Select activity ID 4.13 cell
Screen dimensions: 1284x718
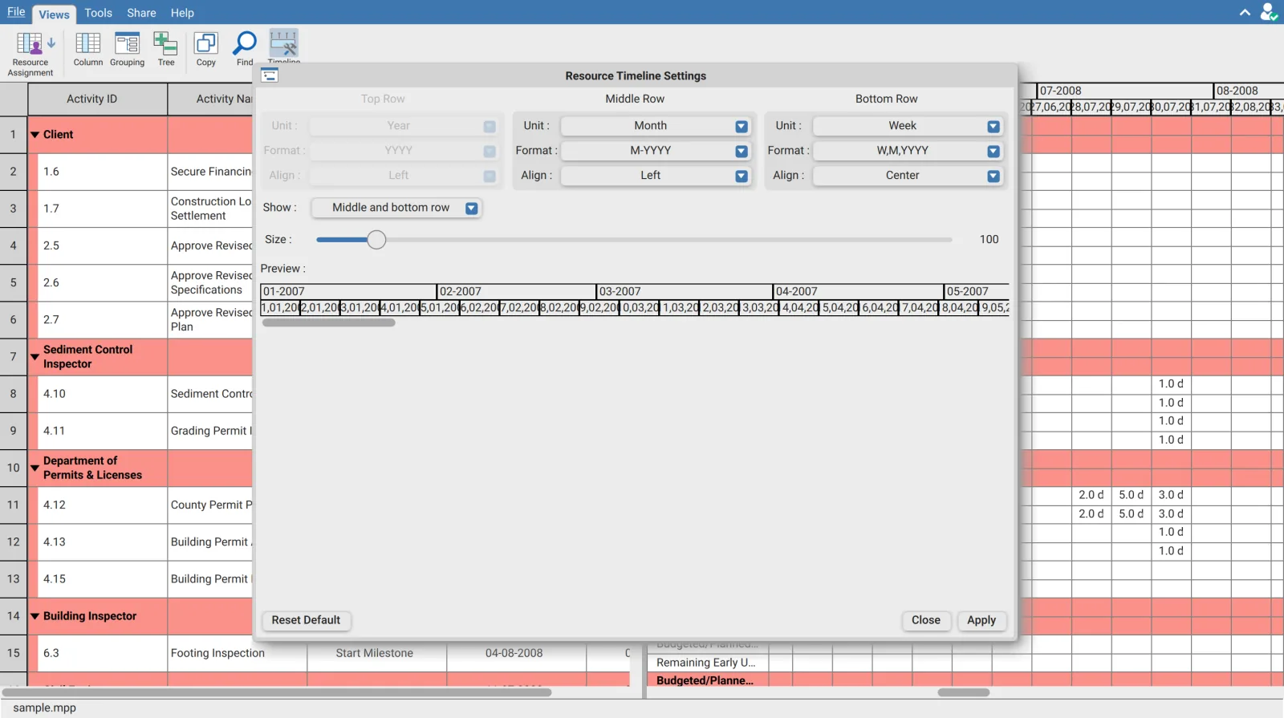103,542
